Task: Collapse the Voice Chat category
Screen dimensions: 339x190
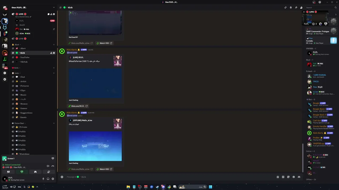Action: pos(18,123)
